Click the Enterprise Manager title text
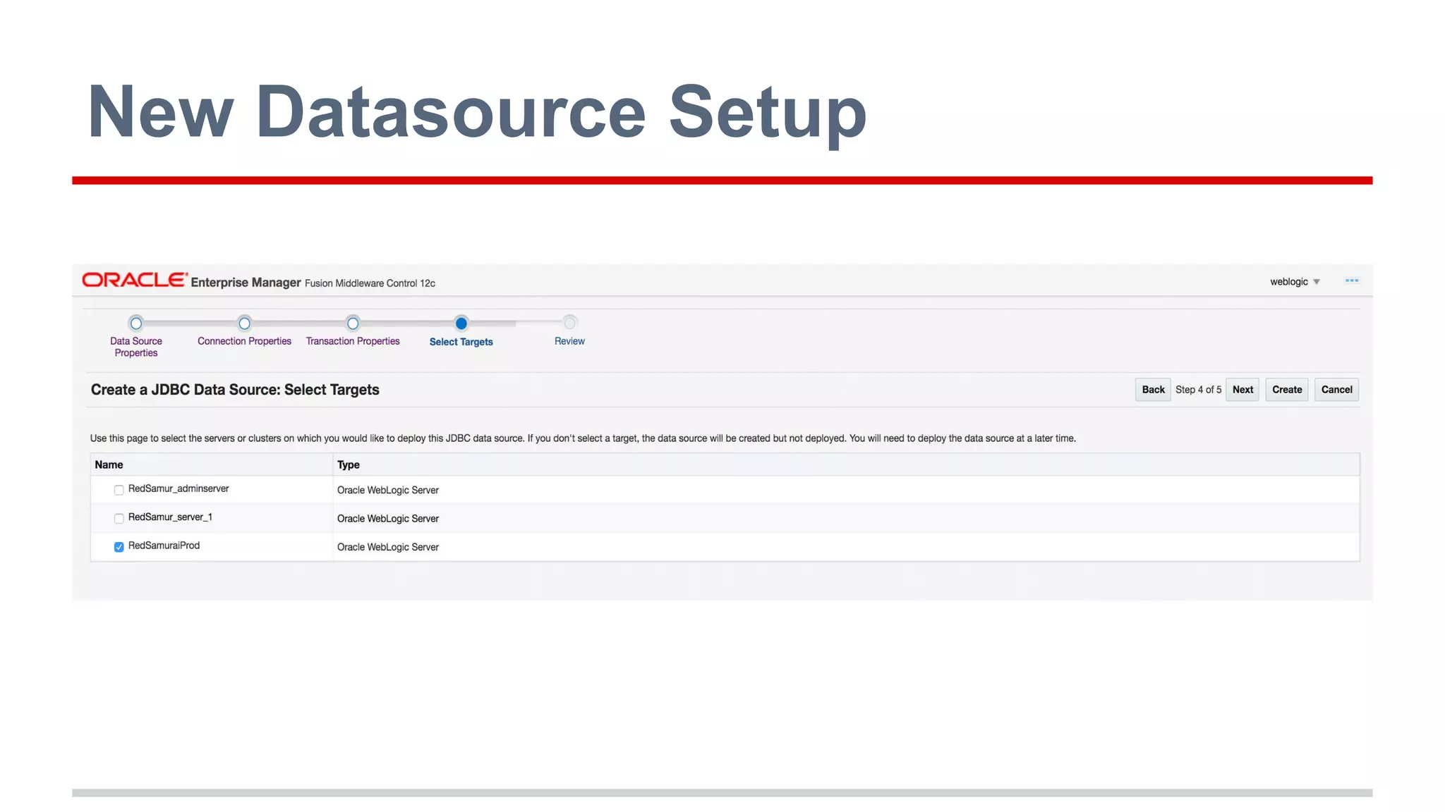 (x=246, y=283)
